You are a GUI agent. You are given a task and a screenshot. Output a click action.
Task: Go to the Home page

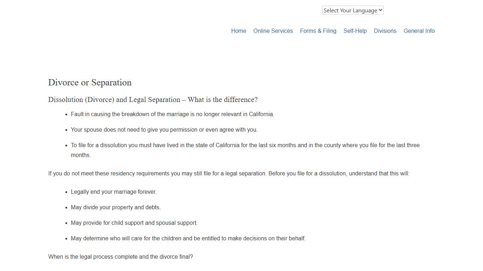click(239, 31)
